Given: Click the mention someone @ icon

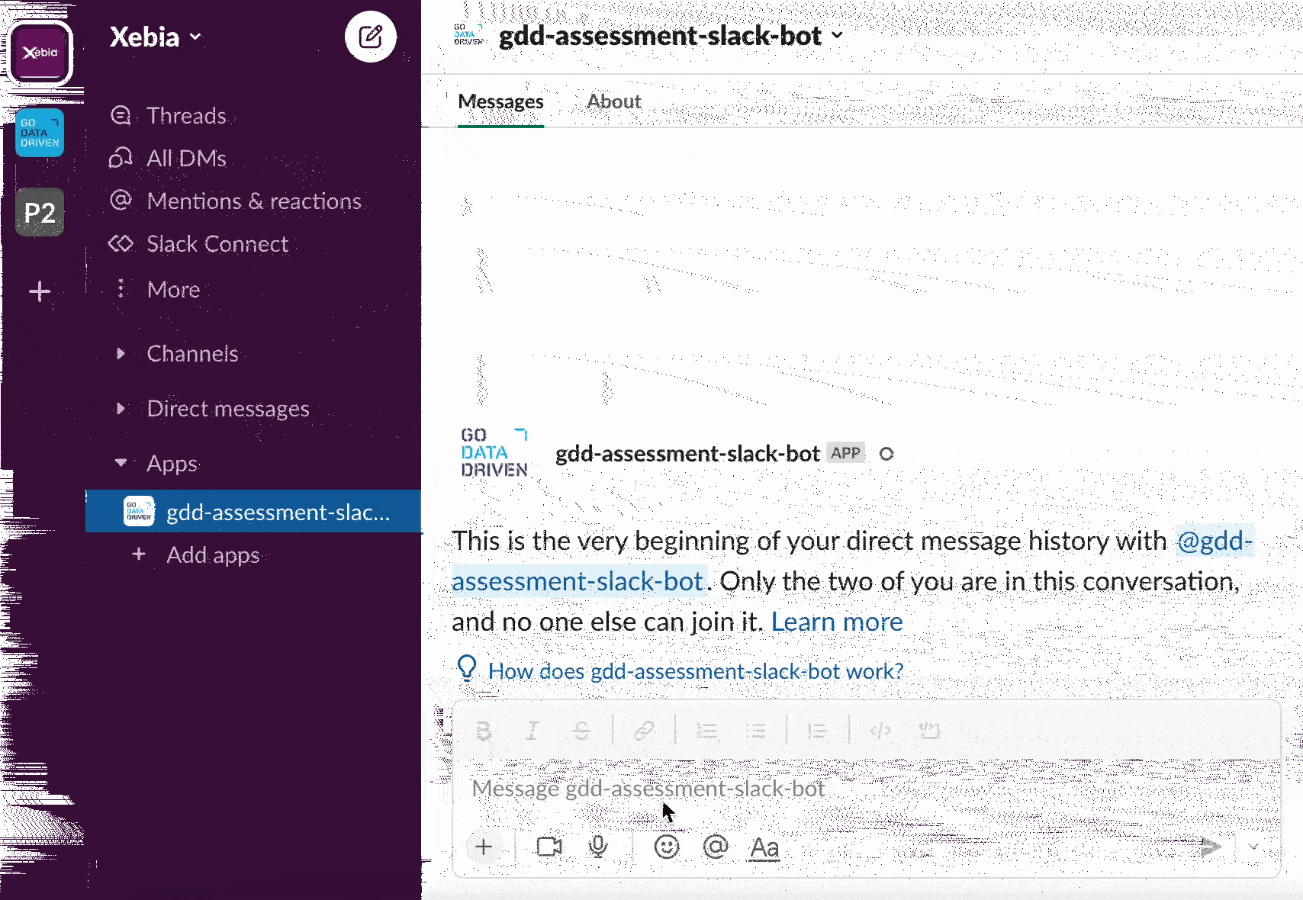Looking at the screenshot, I should (x=716, y=847).
